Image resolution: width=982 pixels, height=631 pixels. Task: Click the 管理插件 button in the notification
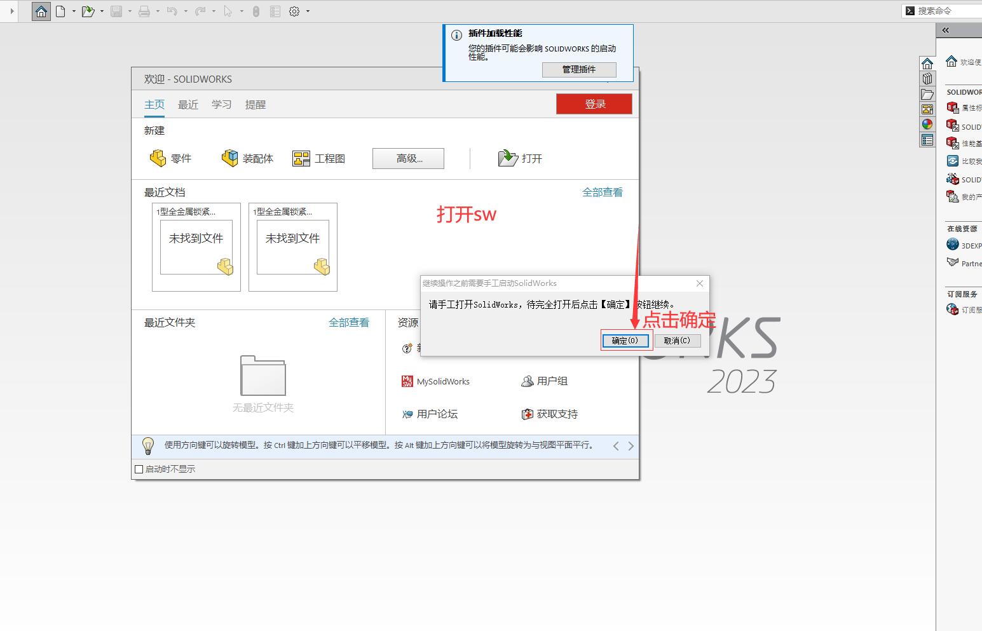pyautogui.click(x=578, y=69)
